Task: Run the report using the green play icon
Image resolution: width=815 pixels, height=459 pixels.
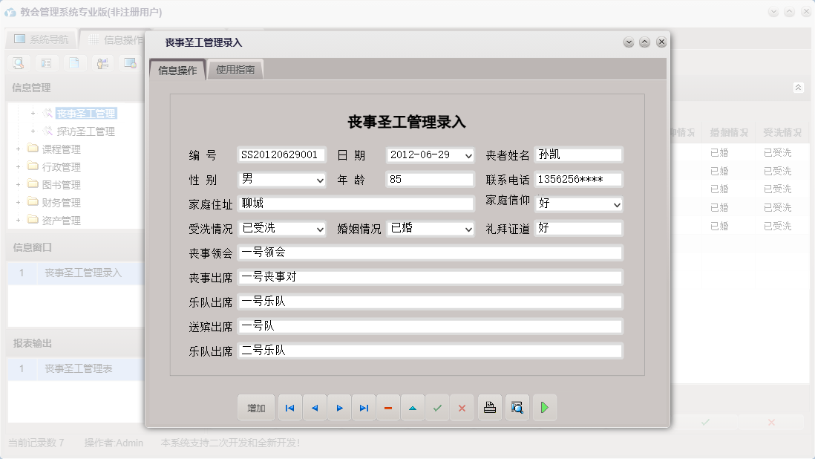Action: 544,407
